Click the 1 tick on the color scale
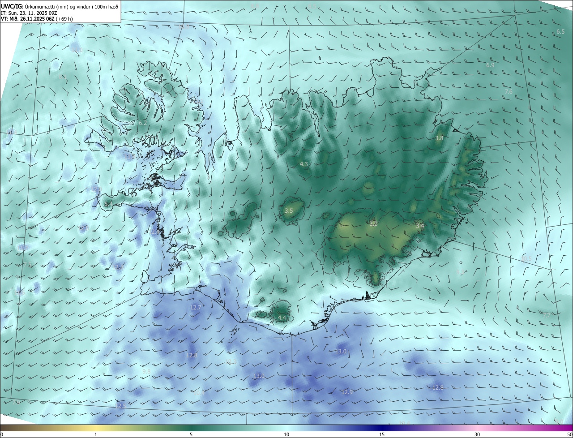This screenshot has width=573, height=438. [x=96, y=434]
